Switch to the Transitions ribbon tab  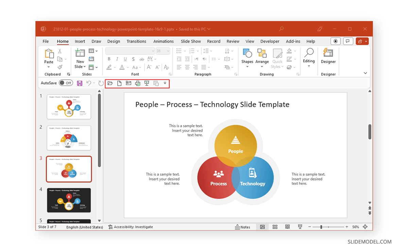(x=136, y=41)
